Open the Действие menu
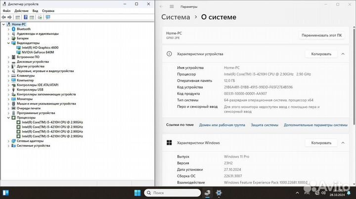Viewport: 356px width, 199px height. point(21,11)
